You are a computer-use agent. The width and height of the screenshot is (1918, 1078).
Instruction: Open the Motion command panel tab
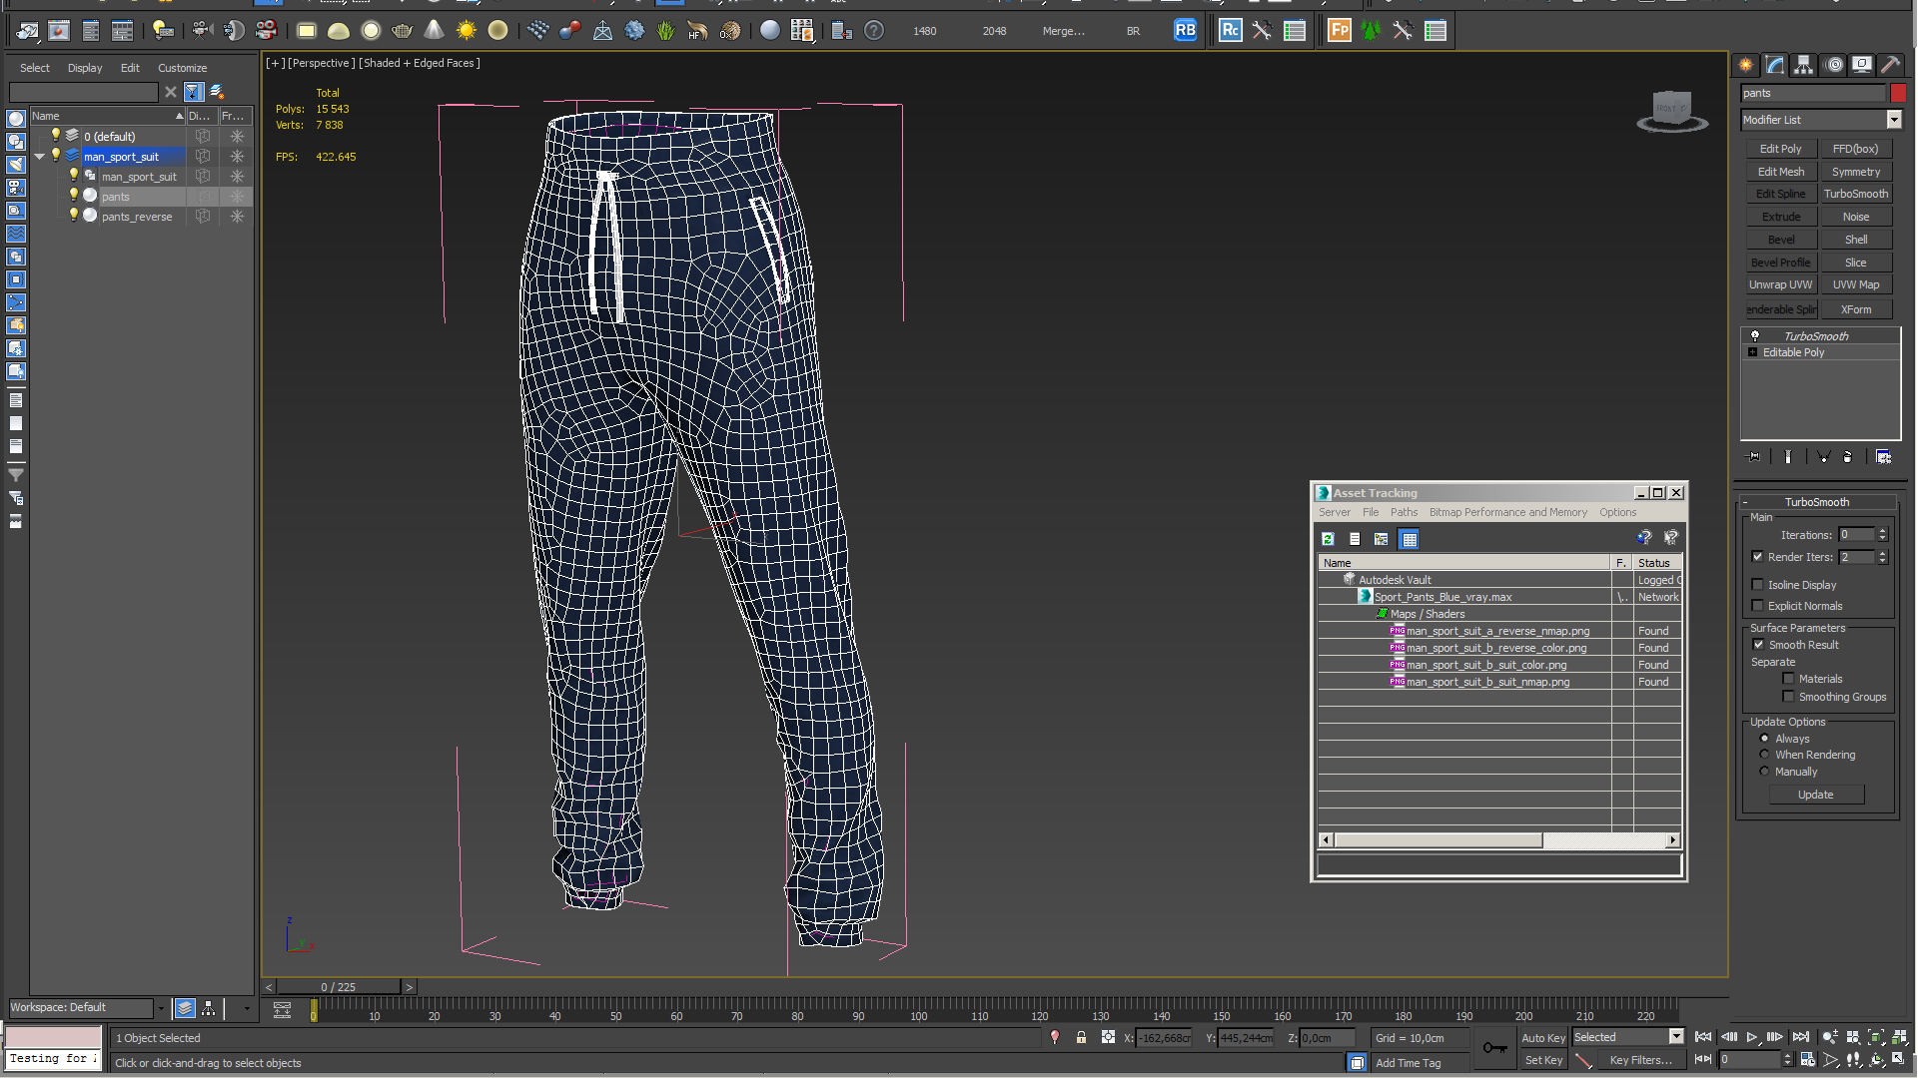pos(1834,65)
